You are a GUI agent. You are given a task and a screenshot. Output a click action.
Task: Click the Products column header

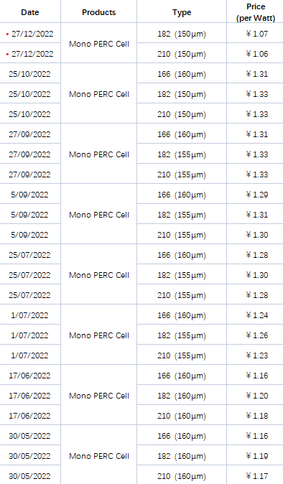click(x=98, y=12)
